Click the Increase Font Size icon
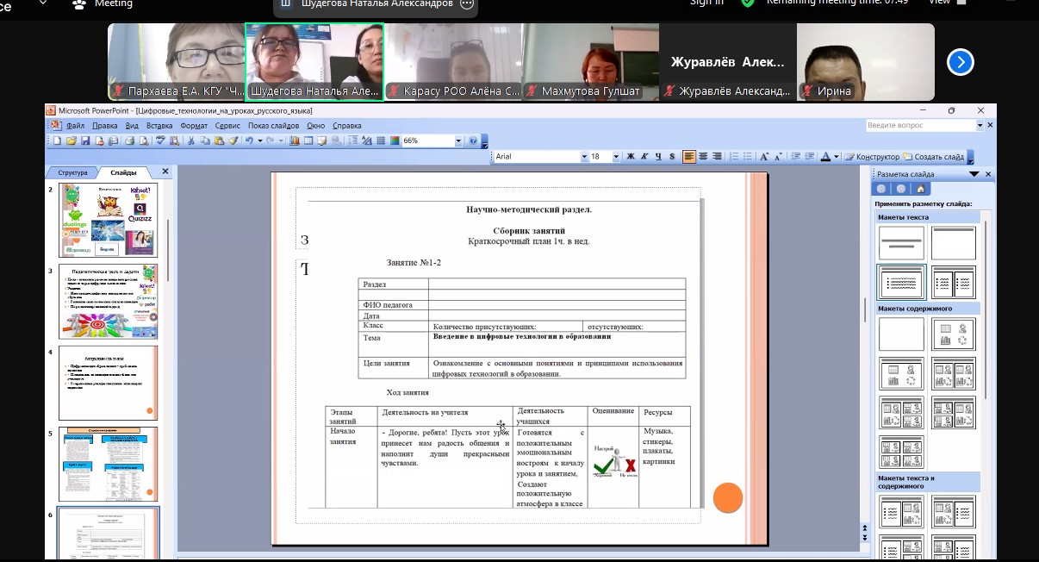The height and width of the screenshot is (562, 1039). (x=763, y=157)
